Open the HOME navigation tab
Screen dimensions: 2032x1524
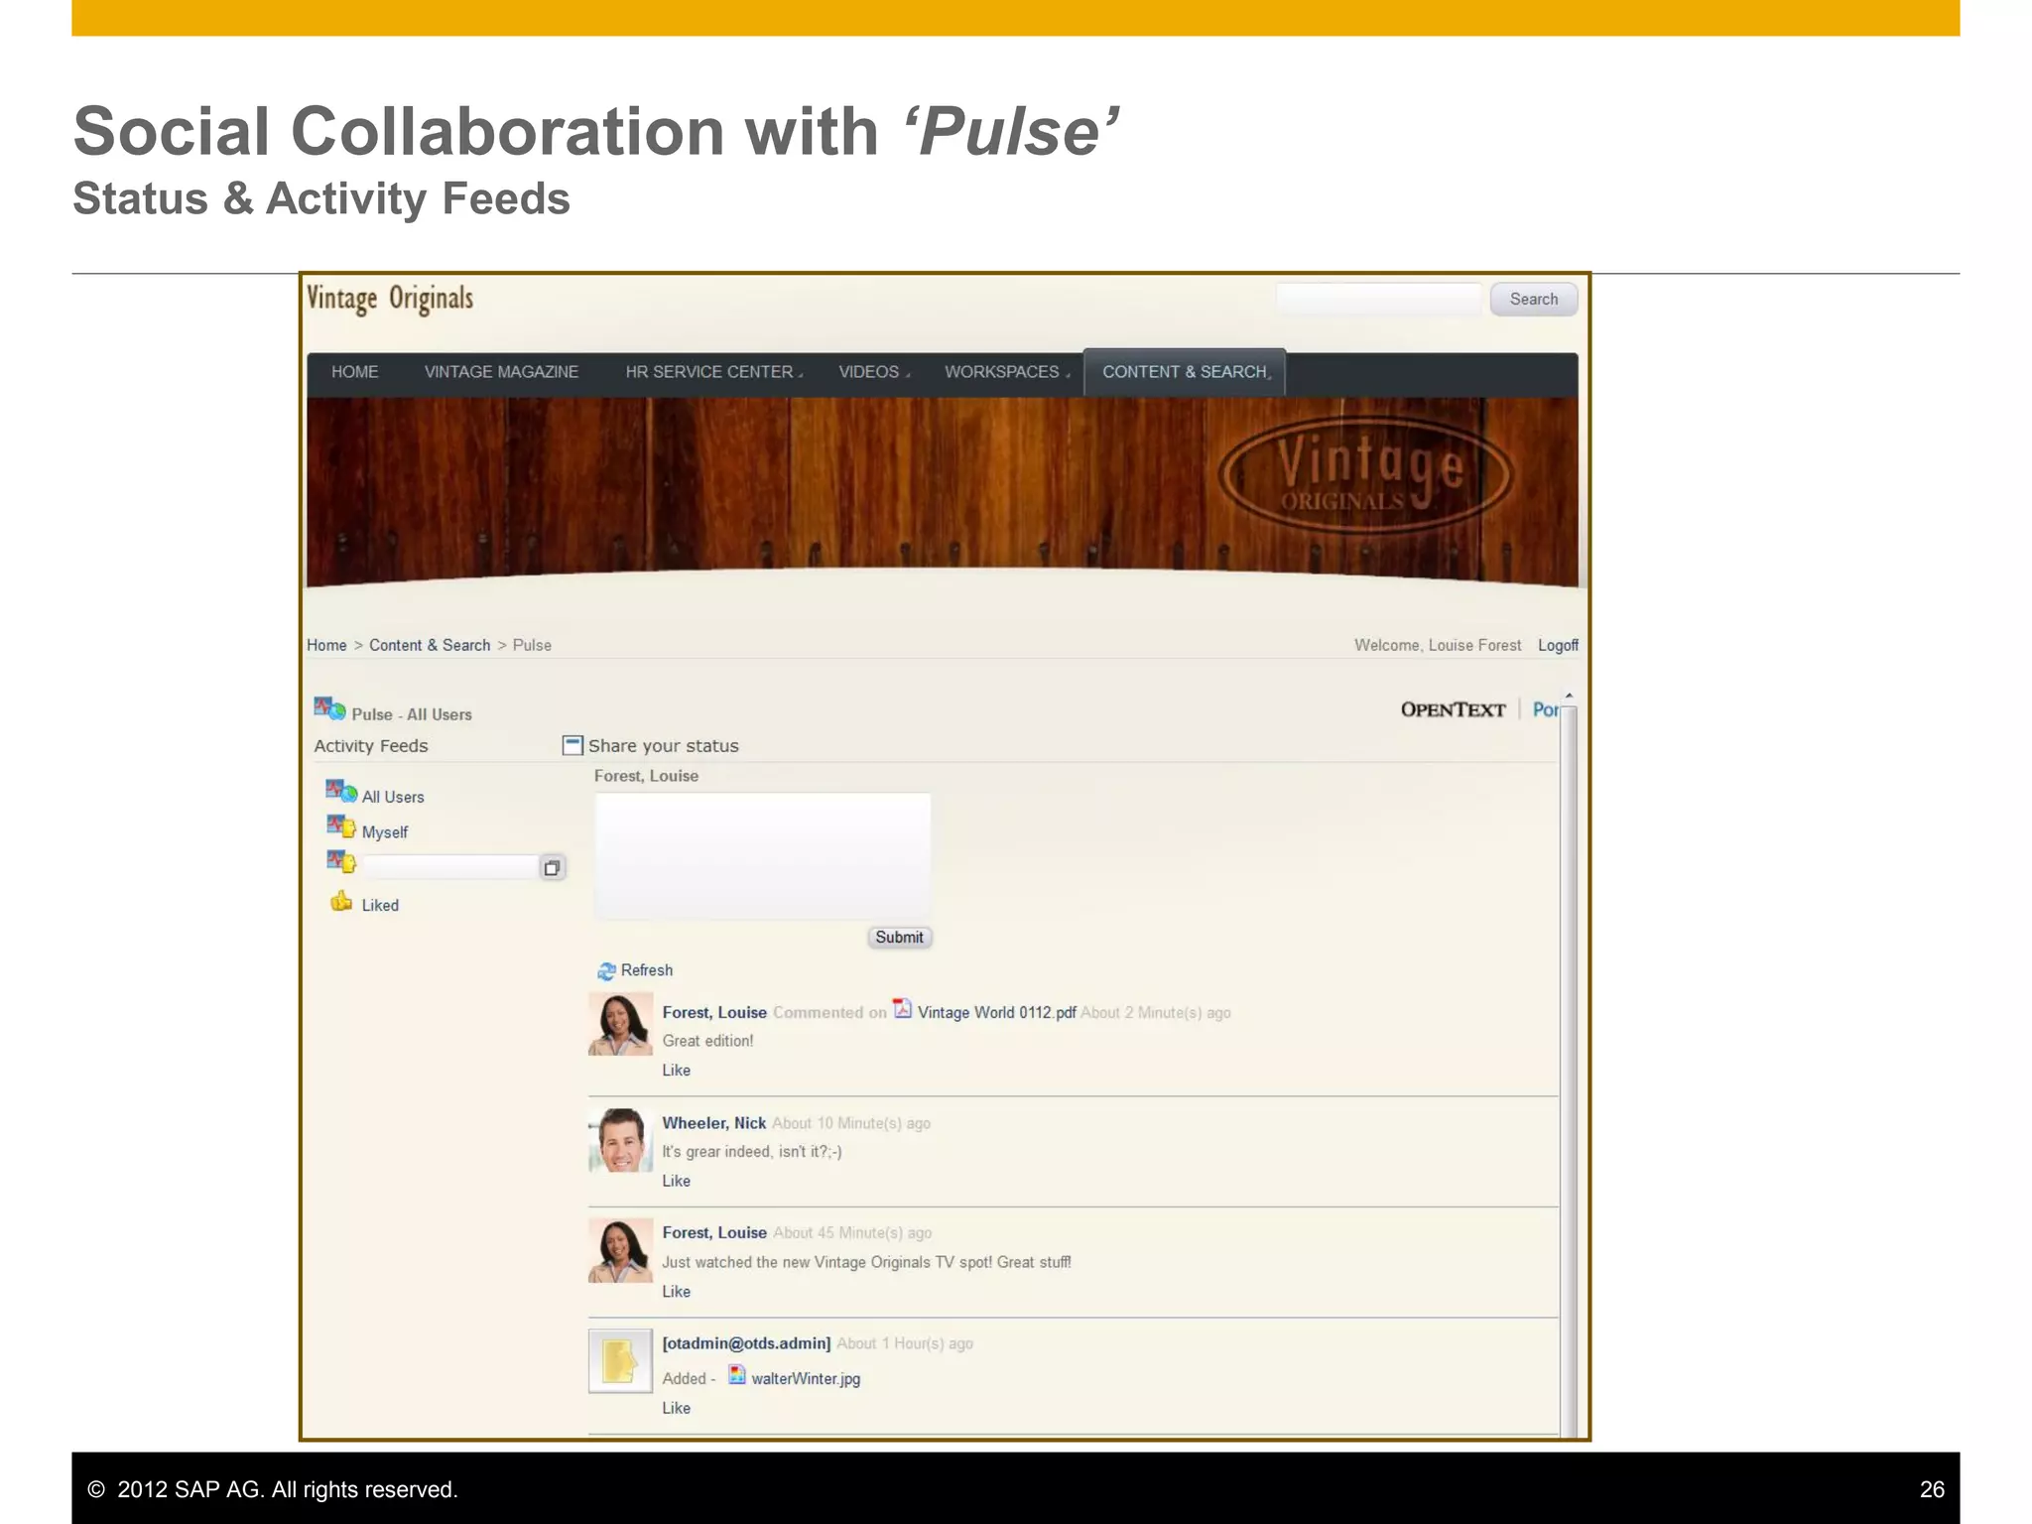click(355, 372)
